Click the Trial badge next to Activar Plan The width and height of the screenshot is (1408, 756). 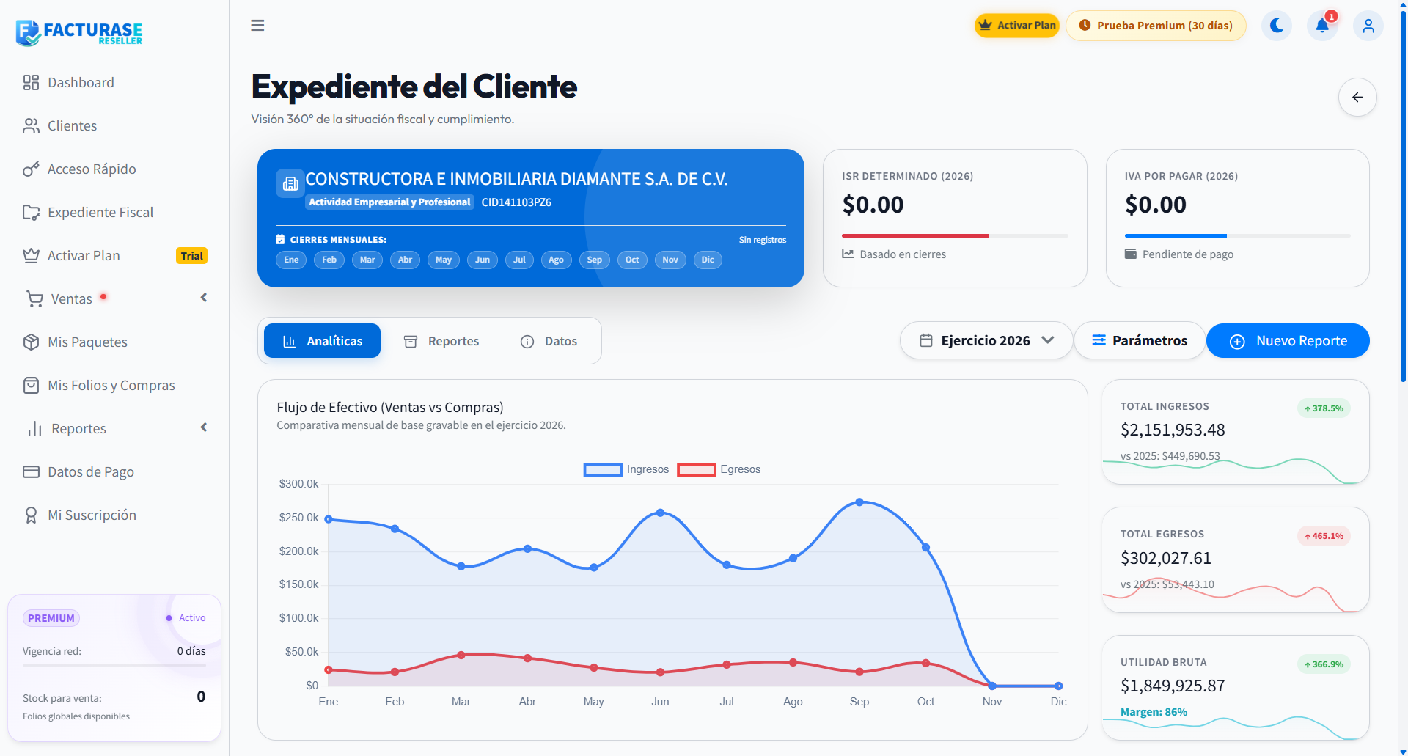[191, 256]
